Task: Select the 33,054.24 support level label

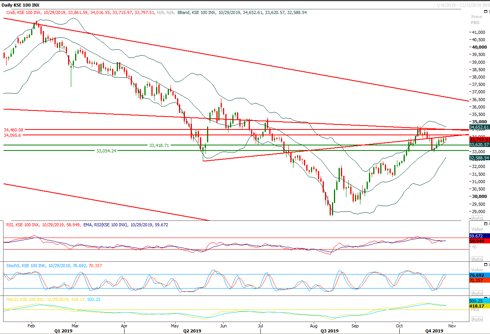Action: (x=107, y=150)
